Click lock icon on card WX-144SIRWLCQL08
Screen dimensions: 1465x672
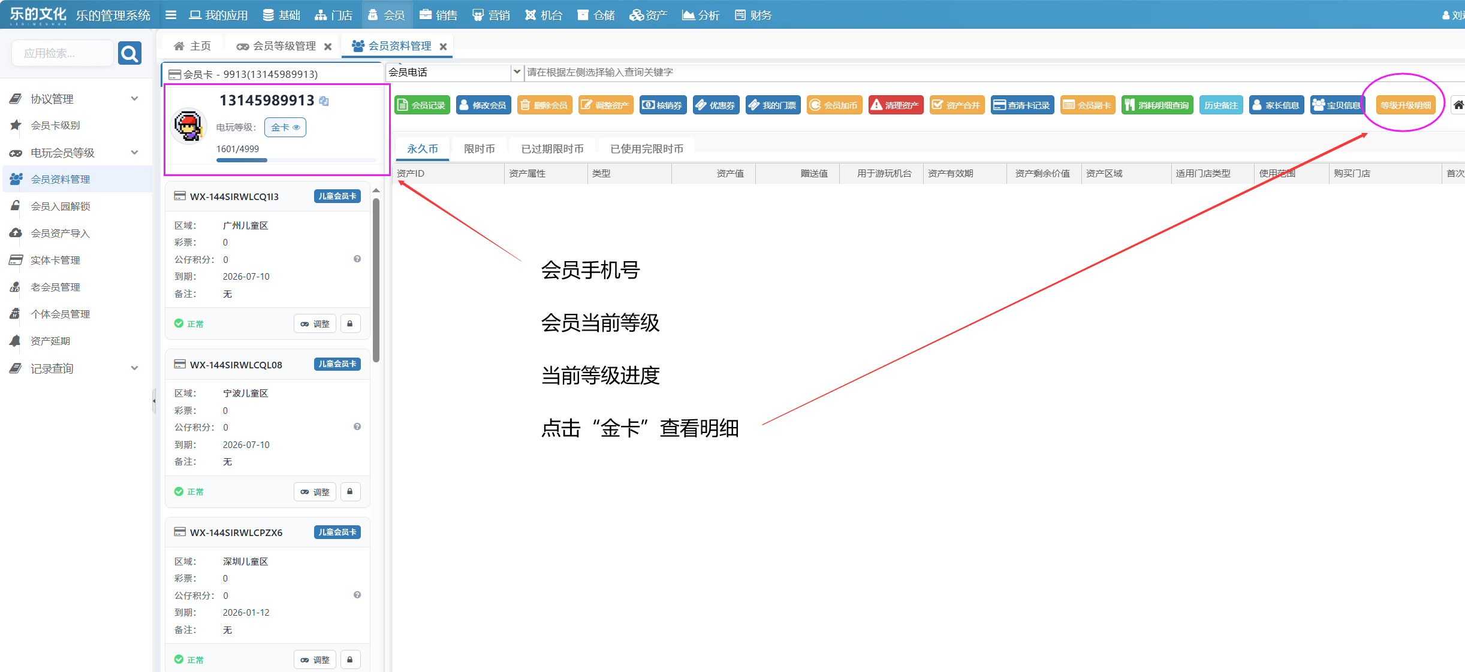pos(350,492)
